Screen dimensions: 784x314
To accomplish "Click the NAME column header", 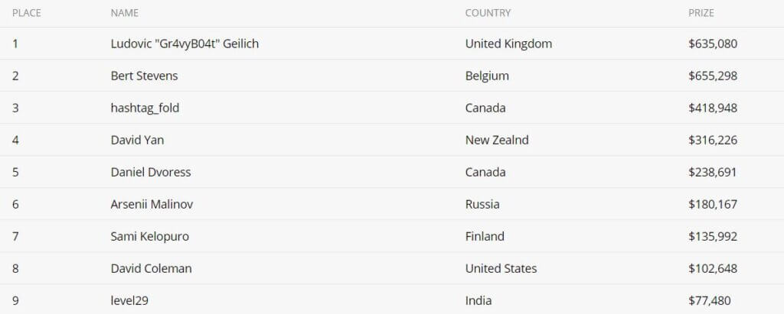I will 125,13.
